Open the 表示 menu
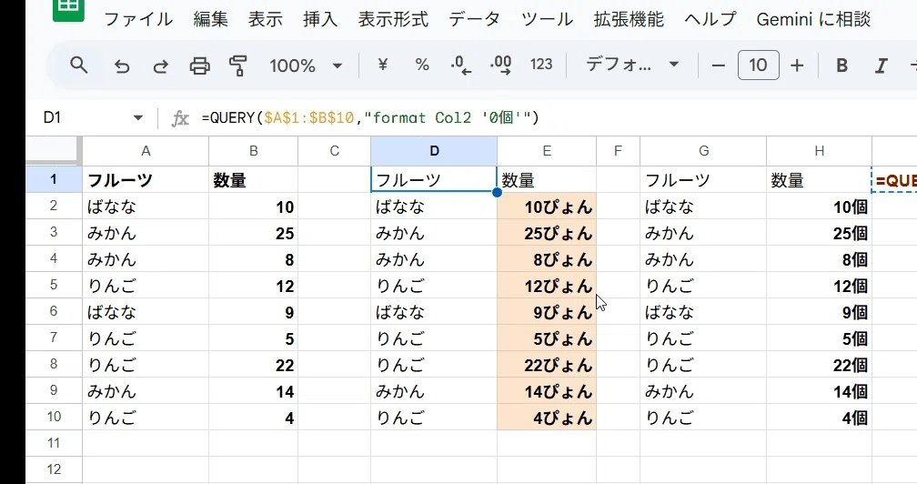Screen dimensions: 917x484 (x=266, y=19)
